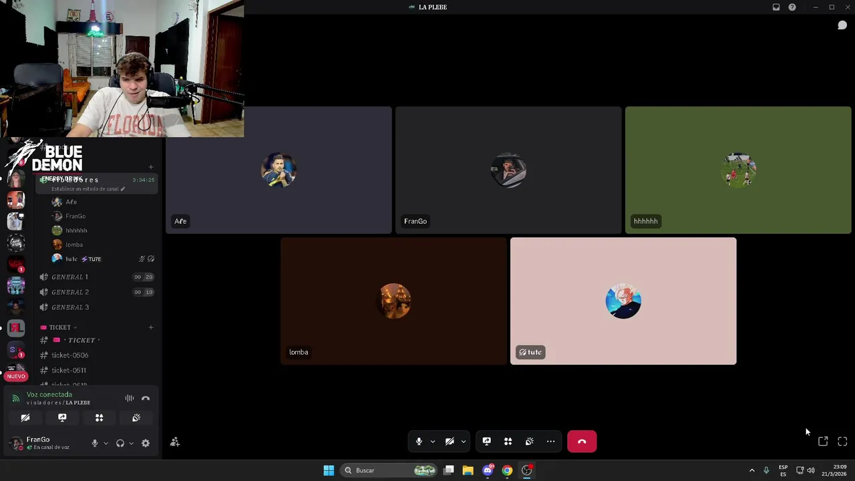The image size is (855, 481).
Task: Open the RL server icon in sidebar
Action: point(16,328)
